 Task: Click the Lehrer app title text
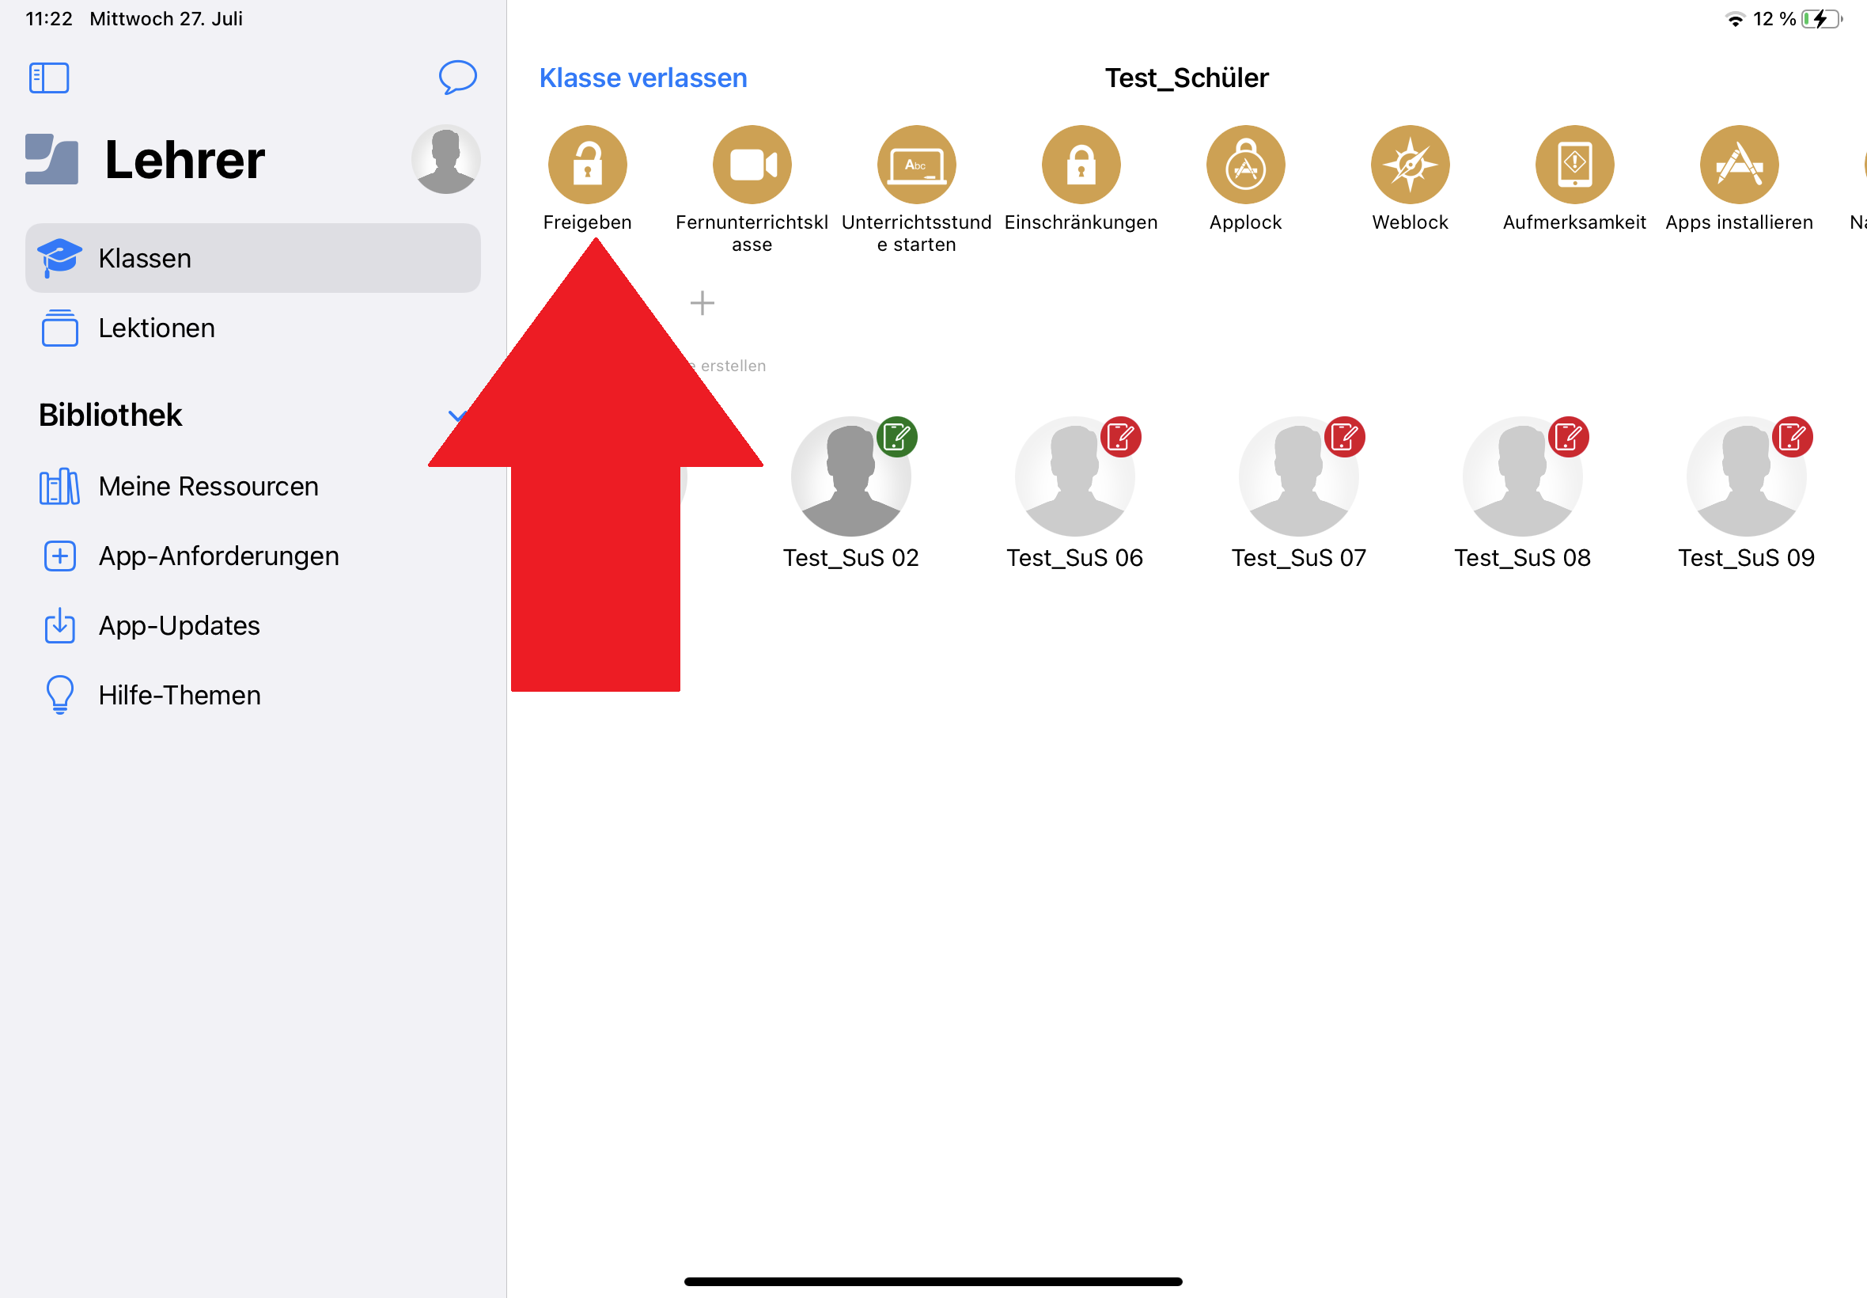(x=184, y=159)
